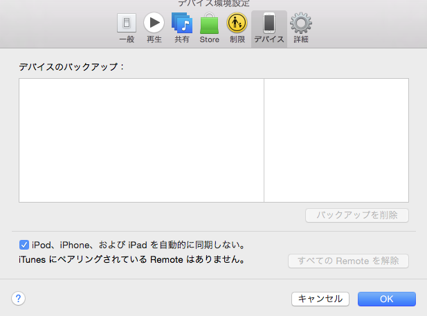Open the 一般 (General) preferences pane
Screen dimensions: 427x316
coord(127,28)
